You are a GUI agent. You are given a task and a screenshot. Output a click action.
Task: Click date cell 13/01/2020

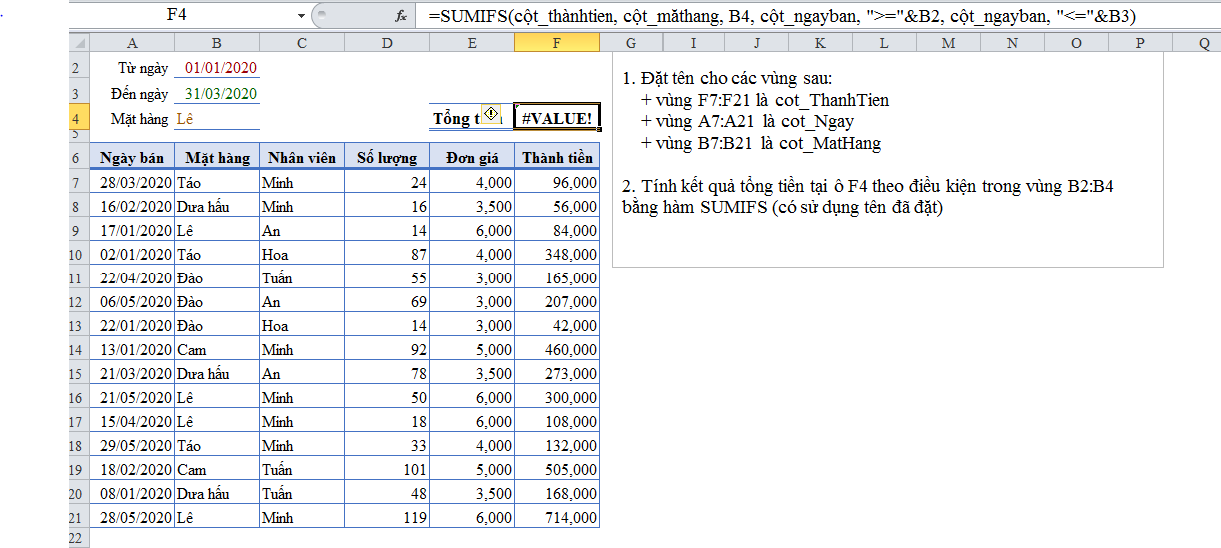click(132, 350)
